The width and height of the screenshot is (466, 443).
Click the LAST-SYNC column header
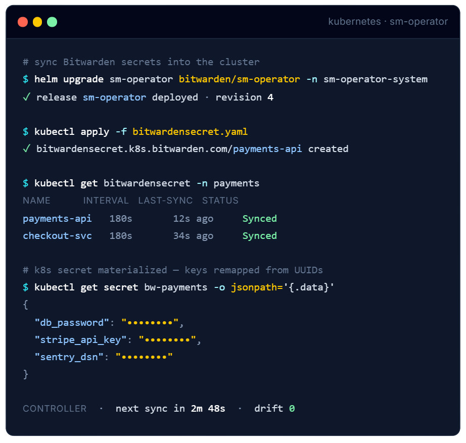(x=165, y=201)
